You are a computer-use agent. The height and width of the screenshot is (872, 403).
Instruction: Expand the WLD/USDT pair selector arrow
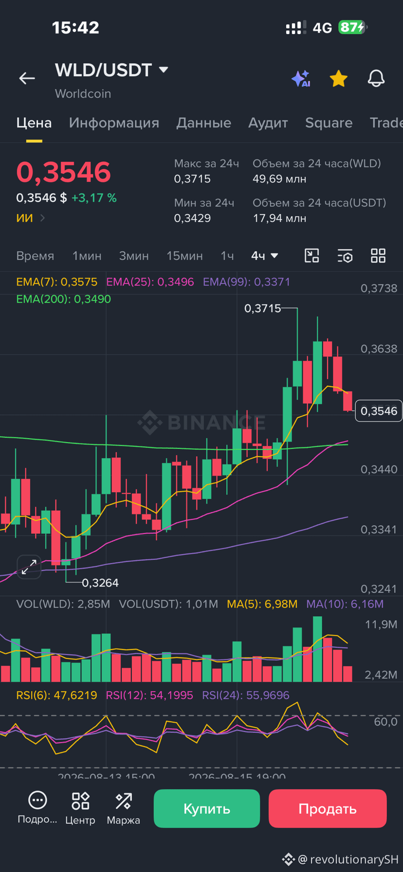pos(164,70)
